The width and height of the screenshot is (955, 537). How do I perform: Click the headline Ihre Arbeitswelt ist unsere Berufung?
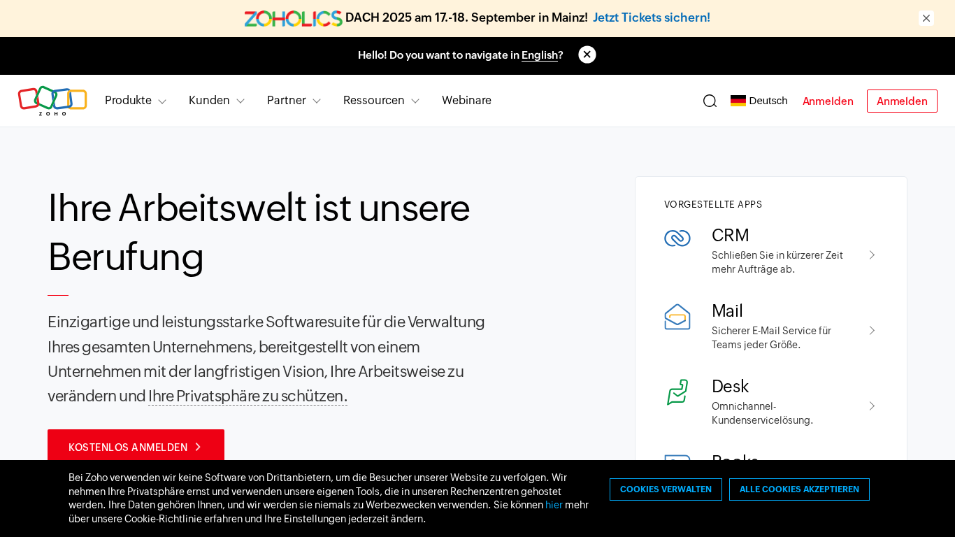pyautogui.click(x=259, y=232)
